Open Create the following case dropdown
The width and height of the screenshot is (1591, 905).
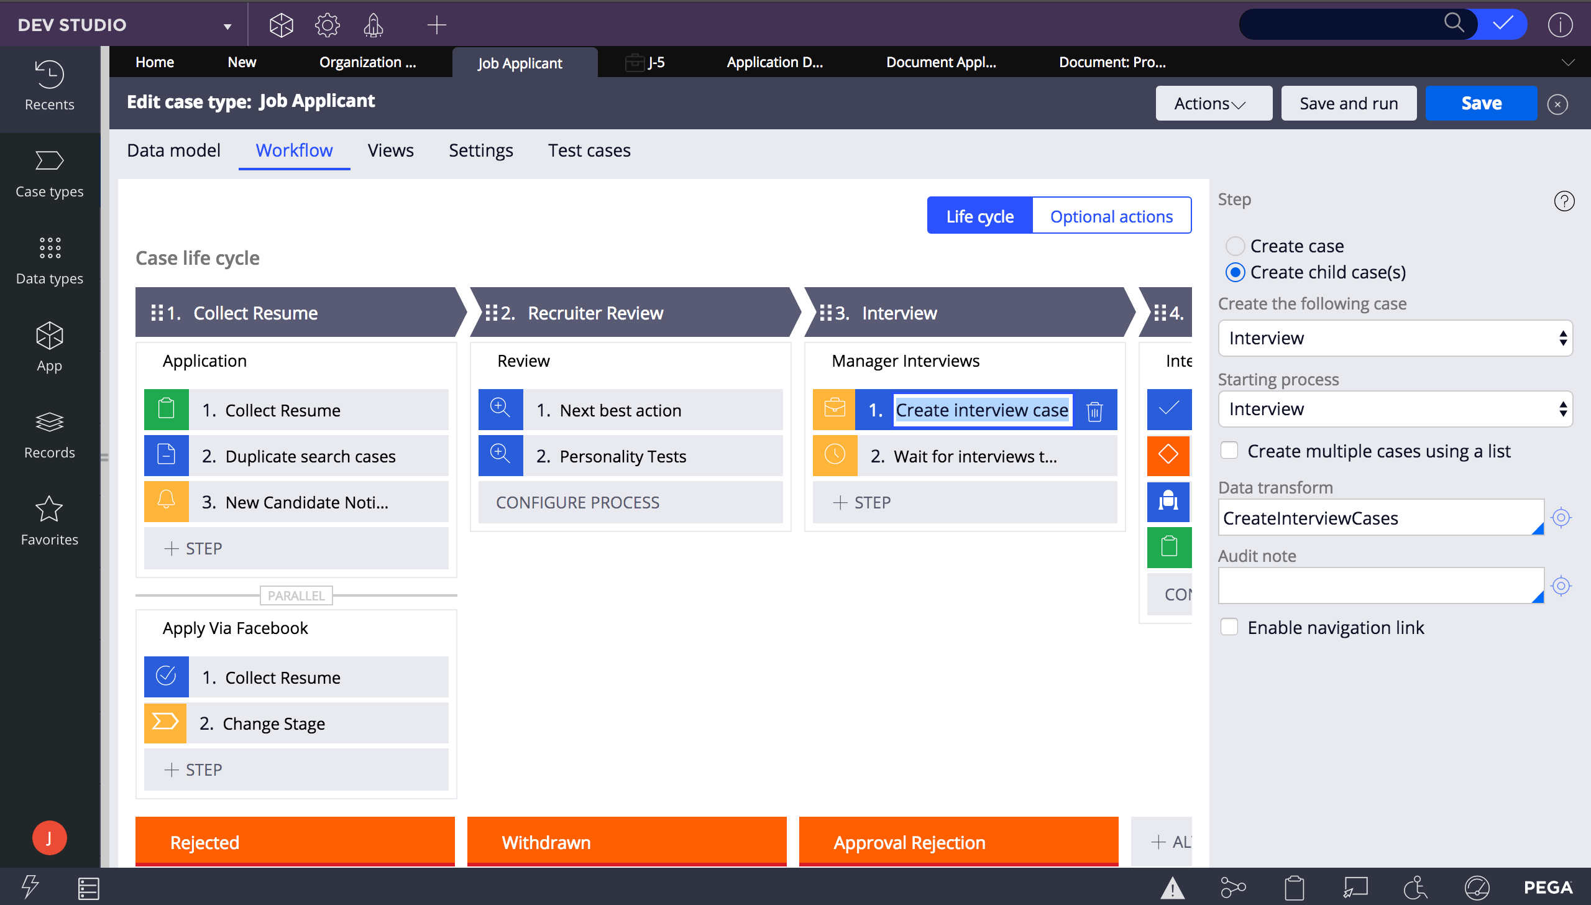pos(1395,338)
